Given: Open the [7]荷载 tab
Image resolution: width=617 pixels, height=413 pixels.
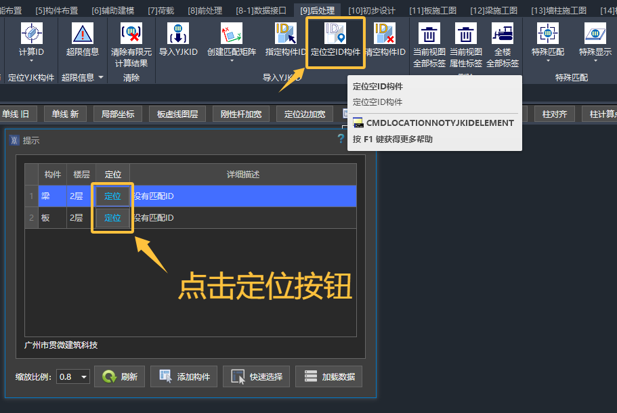Looking at the screenshot, I should (x=161, y=10).
